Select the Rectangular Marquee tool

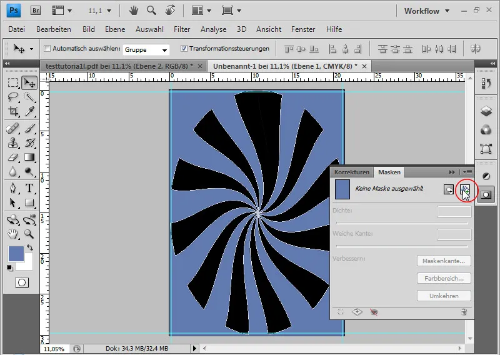[12, 83]
